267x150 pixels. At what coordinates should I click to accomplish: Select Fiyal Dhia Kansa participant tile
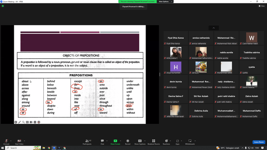click(176, 38)
